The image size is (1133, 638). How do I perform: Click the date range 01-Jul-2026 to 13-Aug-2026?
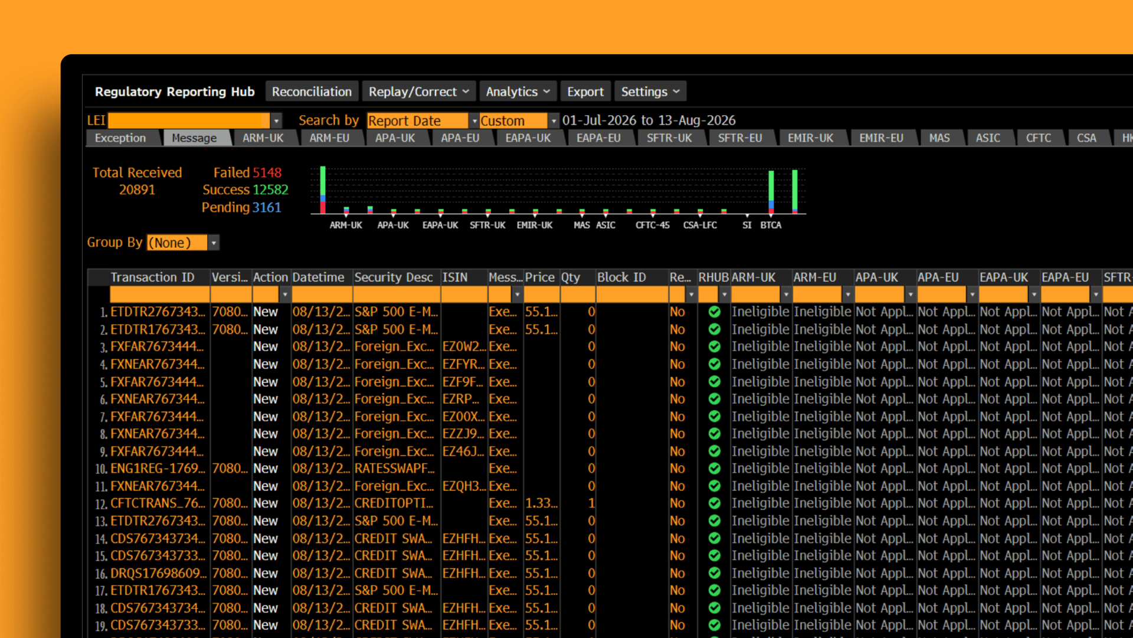click(649, 120)
